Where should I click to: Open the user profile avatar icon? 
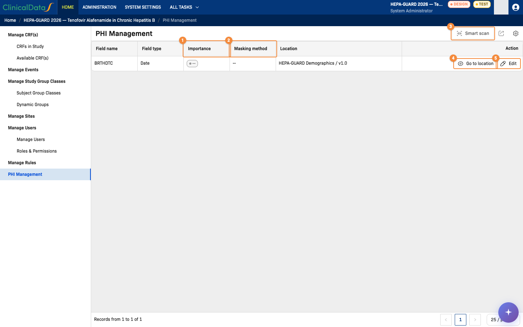[515, 7]
